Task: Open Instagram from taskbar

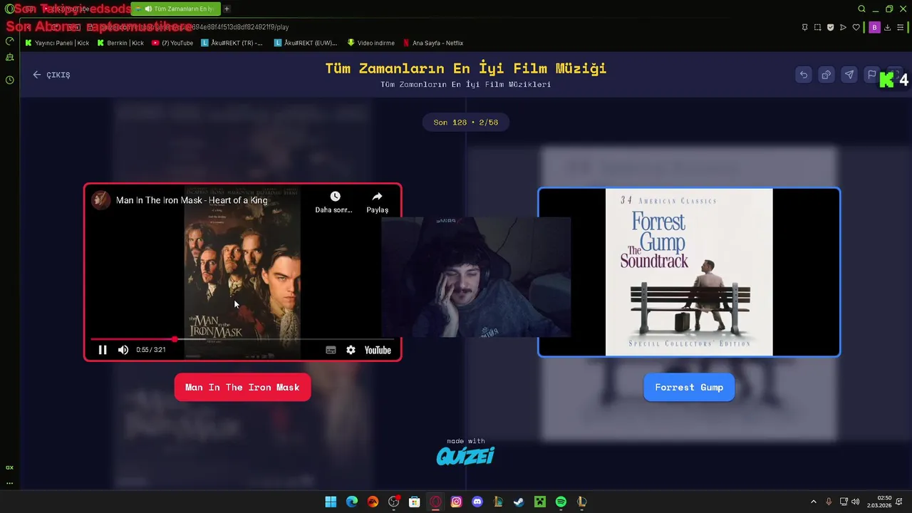Action: click(456, 502)
